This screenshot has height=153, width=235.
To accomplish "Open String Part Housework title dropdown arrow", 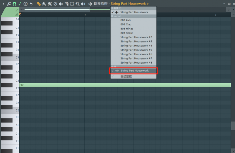I will point(148,4).
